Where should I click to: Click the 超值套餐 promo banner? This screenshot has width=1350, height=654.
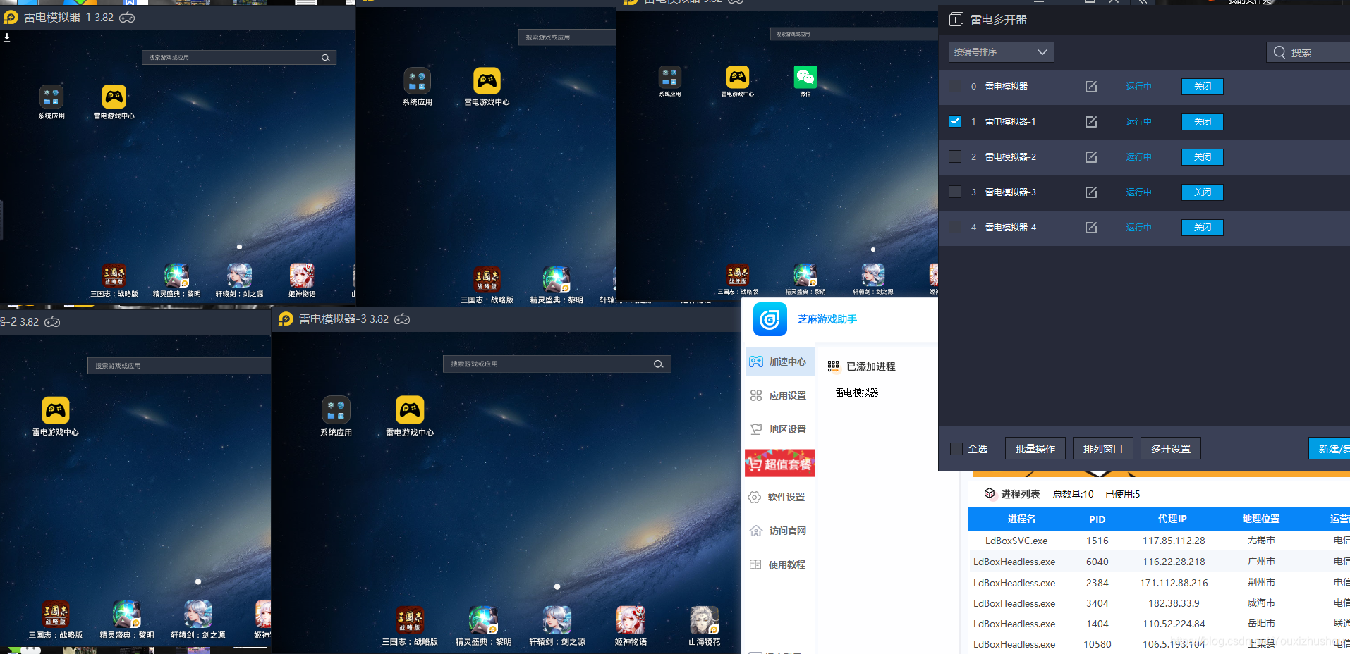(780, 463)
